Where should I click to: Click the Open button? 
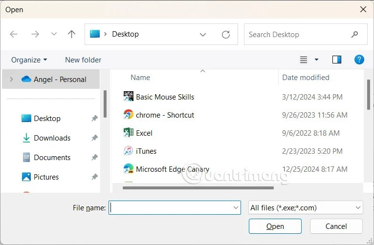click(x=275, y=226)
